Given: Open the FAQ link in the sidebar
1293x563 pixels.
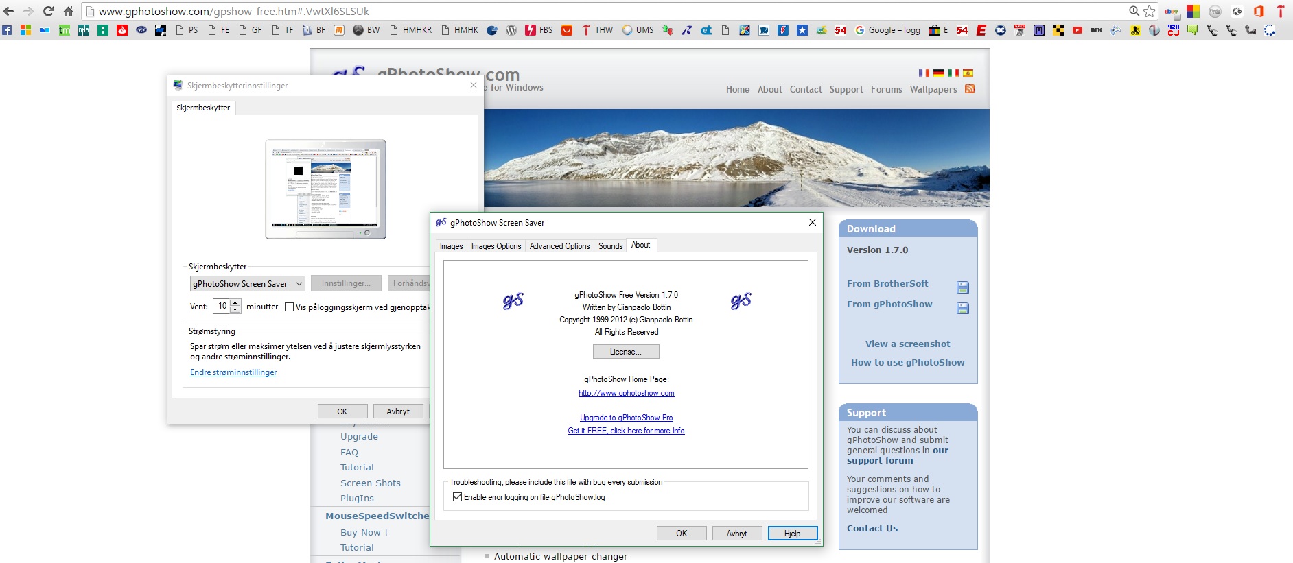Looking at the screenshot, I should (x=349, y=453).
